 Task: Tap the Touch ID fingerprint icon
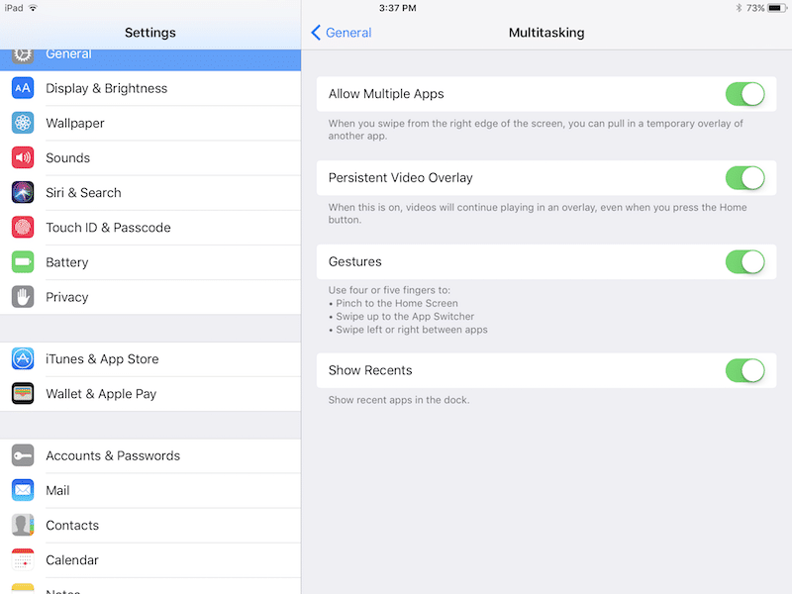(23, 228)
